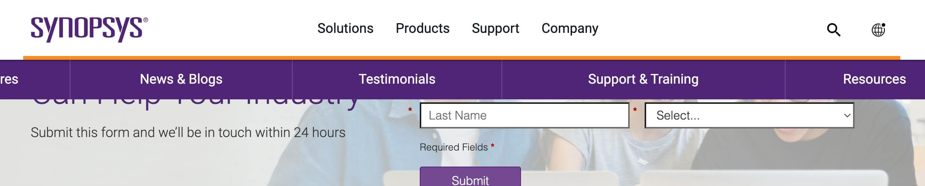Focus the Last Name input field

(524, 115)
